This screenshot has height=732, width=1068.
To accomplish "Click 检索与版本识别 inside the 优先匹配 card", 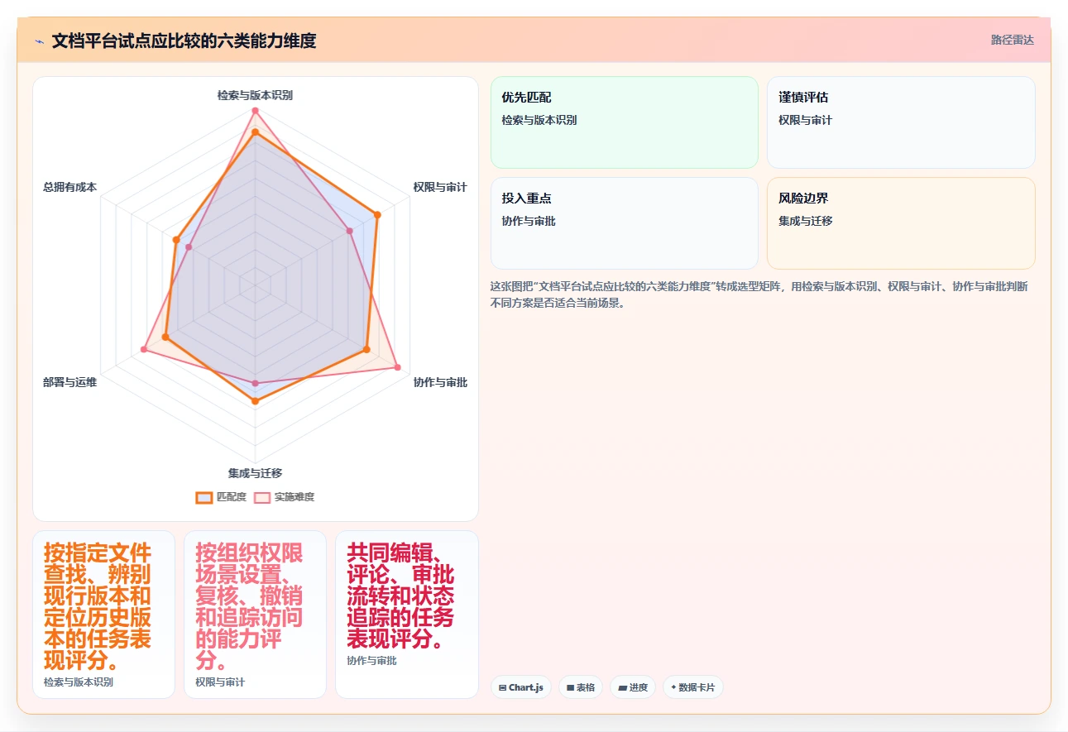I will point(539,120).
